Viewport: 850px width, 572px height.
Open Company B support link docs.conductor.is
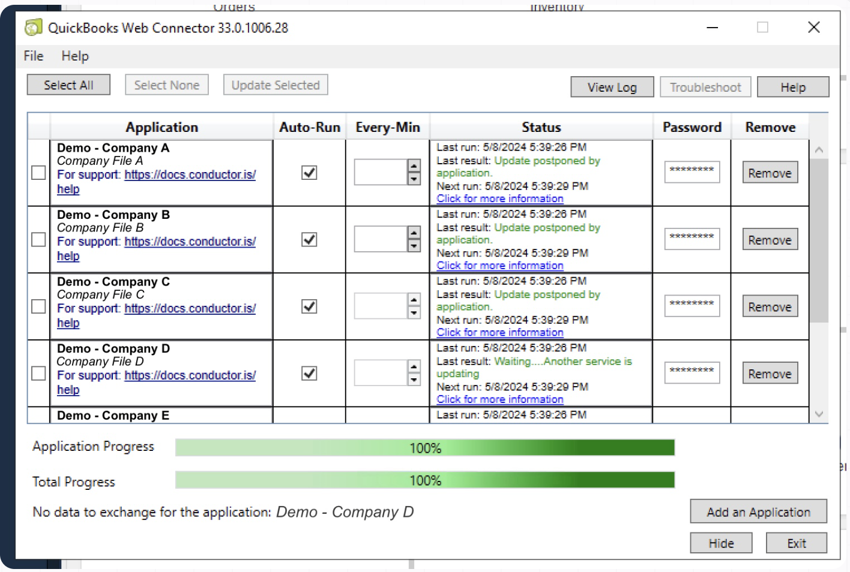[x=190, y=242]
